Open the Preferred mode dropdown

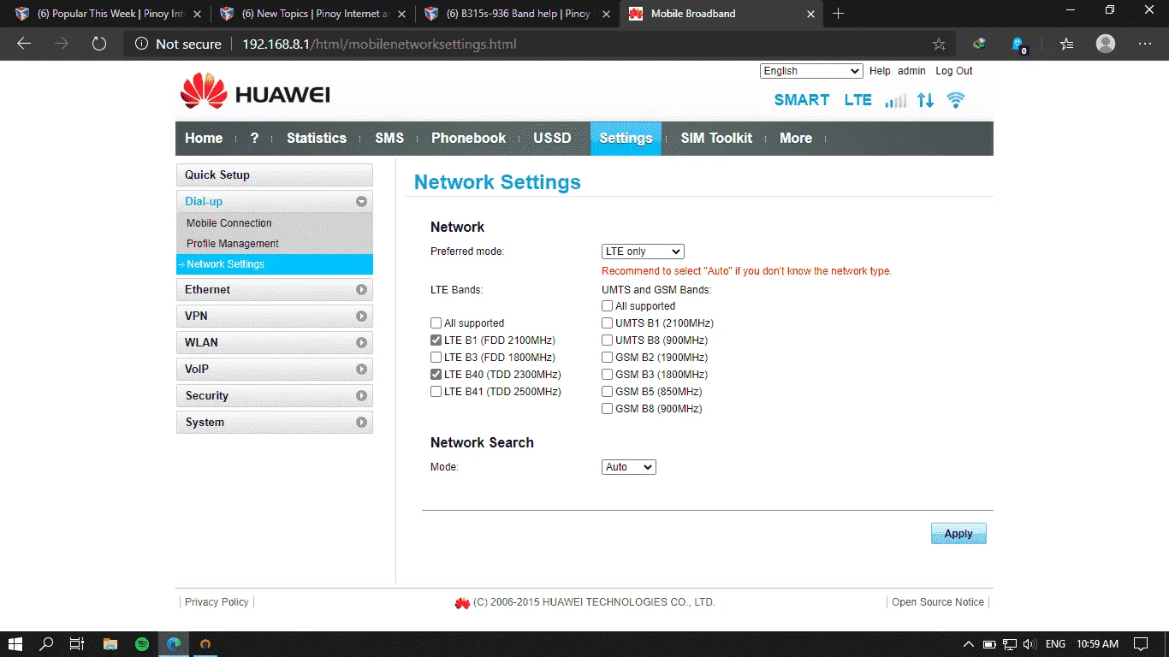coord(643,252)
